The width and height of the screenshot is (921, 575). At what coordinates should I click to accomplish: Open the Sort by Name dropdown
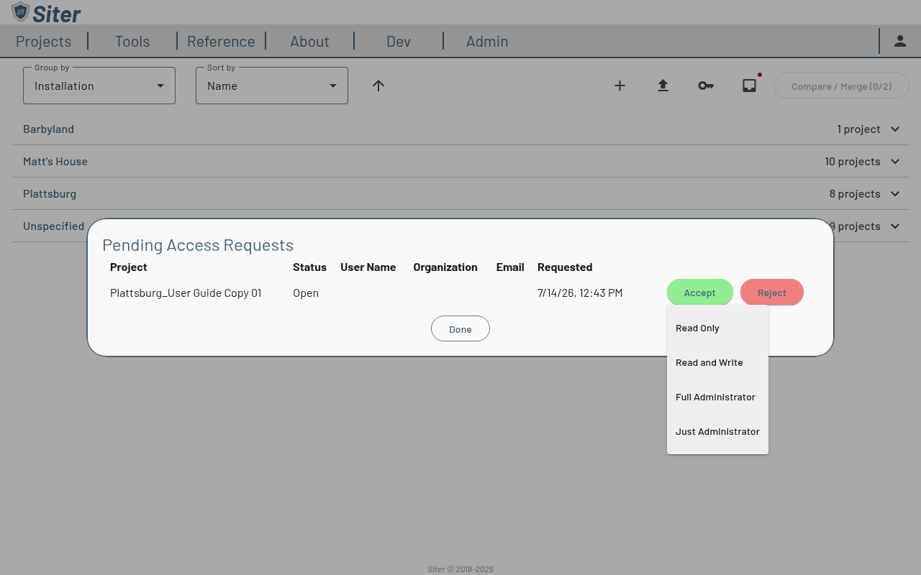[272, 86]
